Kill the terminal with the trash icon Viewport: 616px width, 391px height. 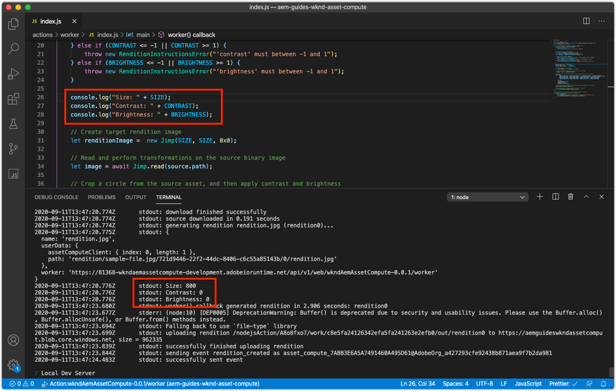tap(570, 197)
